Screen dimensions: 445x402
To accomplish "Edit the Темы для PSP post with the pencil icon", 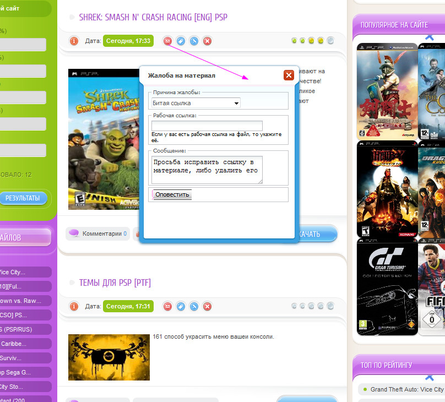I will pos(194,306).
